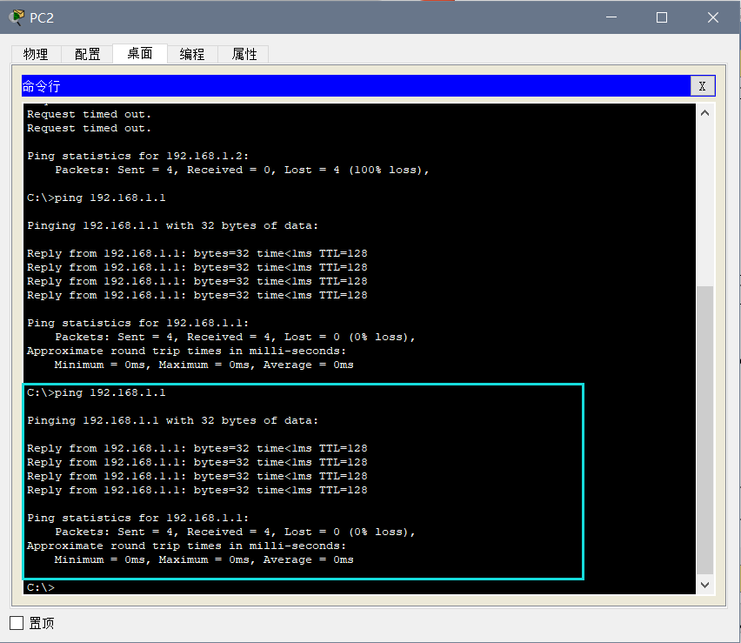Switch to the 物理 tab
This screenshot has width=741, height=643.
click(36, 54)
